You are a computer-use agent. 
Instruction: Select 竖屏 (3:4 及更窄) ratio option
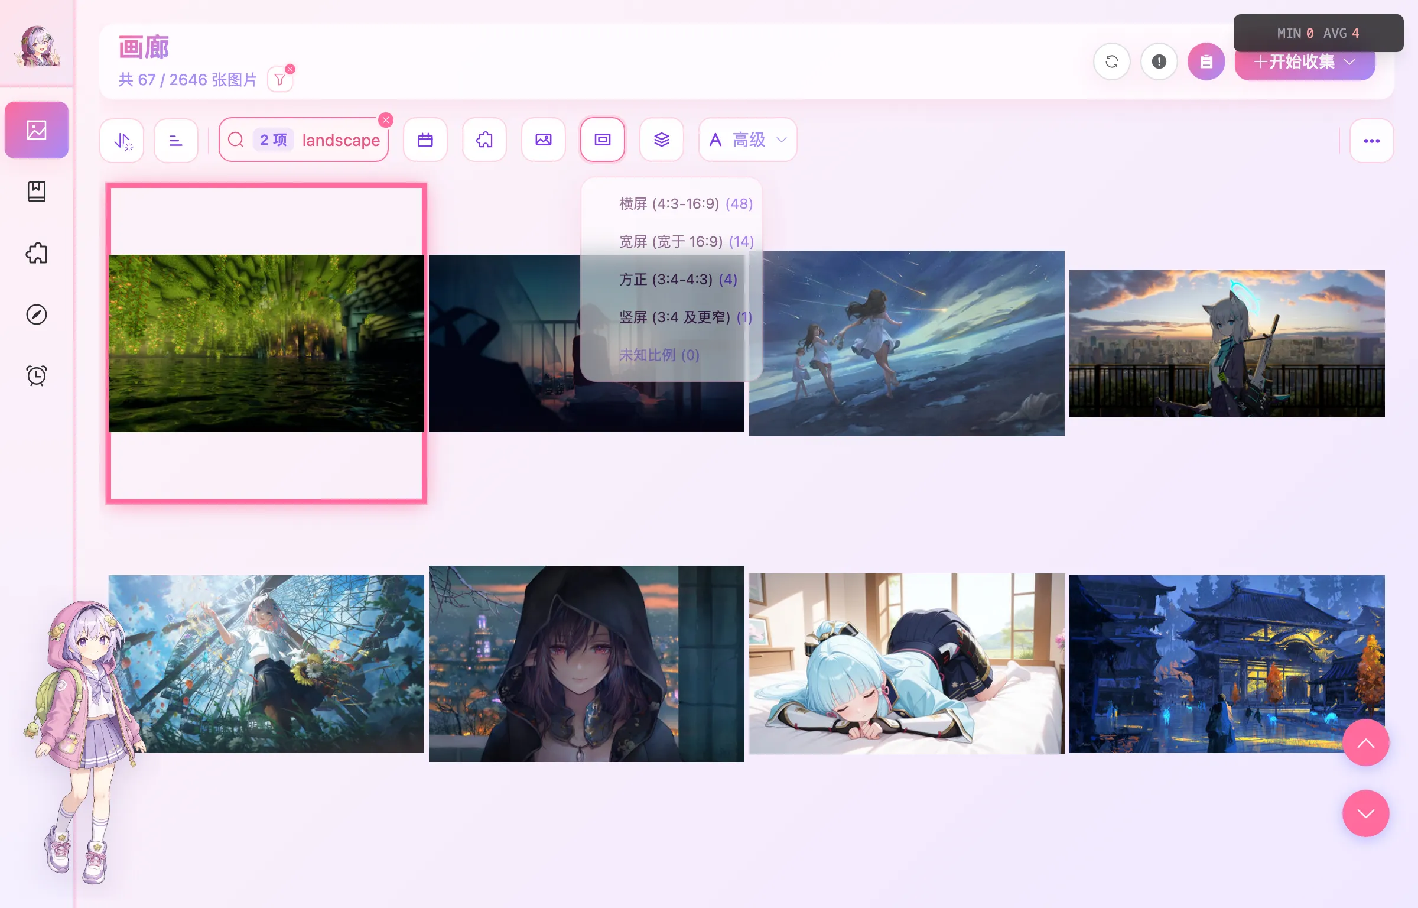coord(672,317)
